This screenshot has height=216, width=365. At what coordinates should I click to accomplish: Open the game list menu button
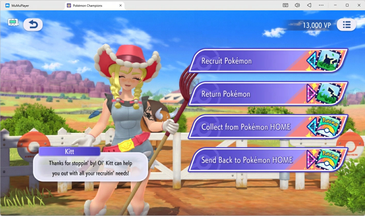pyautogui.click(x=346, y=25)
